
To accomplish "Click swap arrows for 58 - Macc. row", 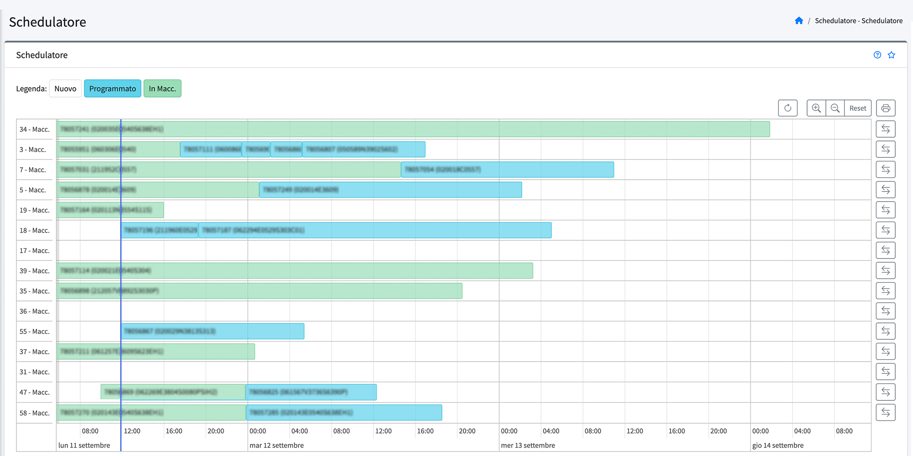I will [885, 413].
